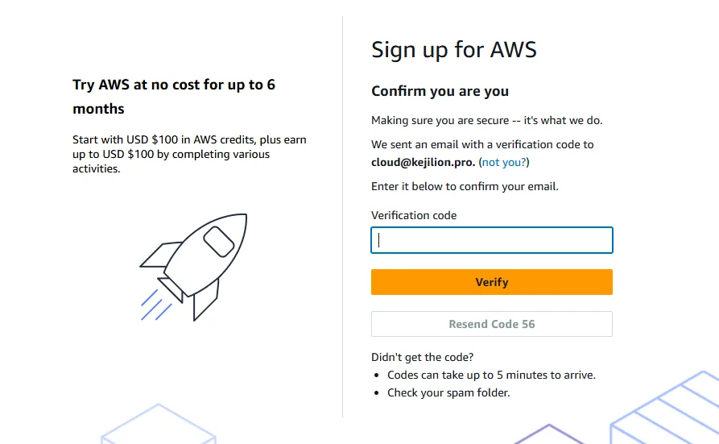Click the "Check your spam folder" bullet

(448, 392)
